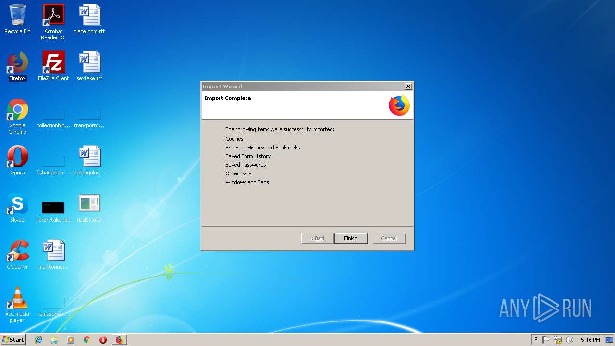Click the network status tray icon

(x=558, y=340)
